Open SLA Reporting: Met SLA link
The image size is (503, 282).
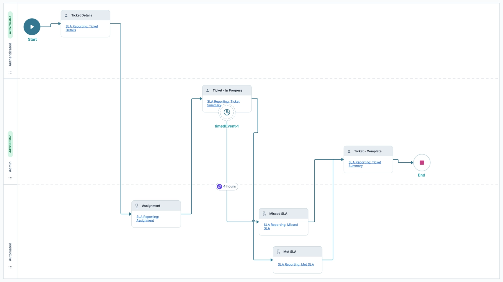(x=296, y=264)
